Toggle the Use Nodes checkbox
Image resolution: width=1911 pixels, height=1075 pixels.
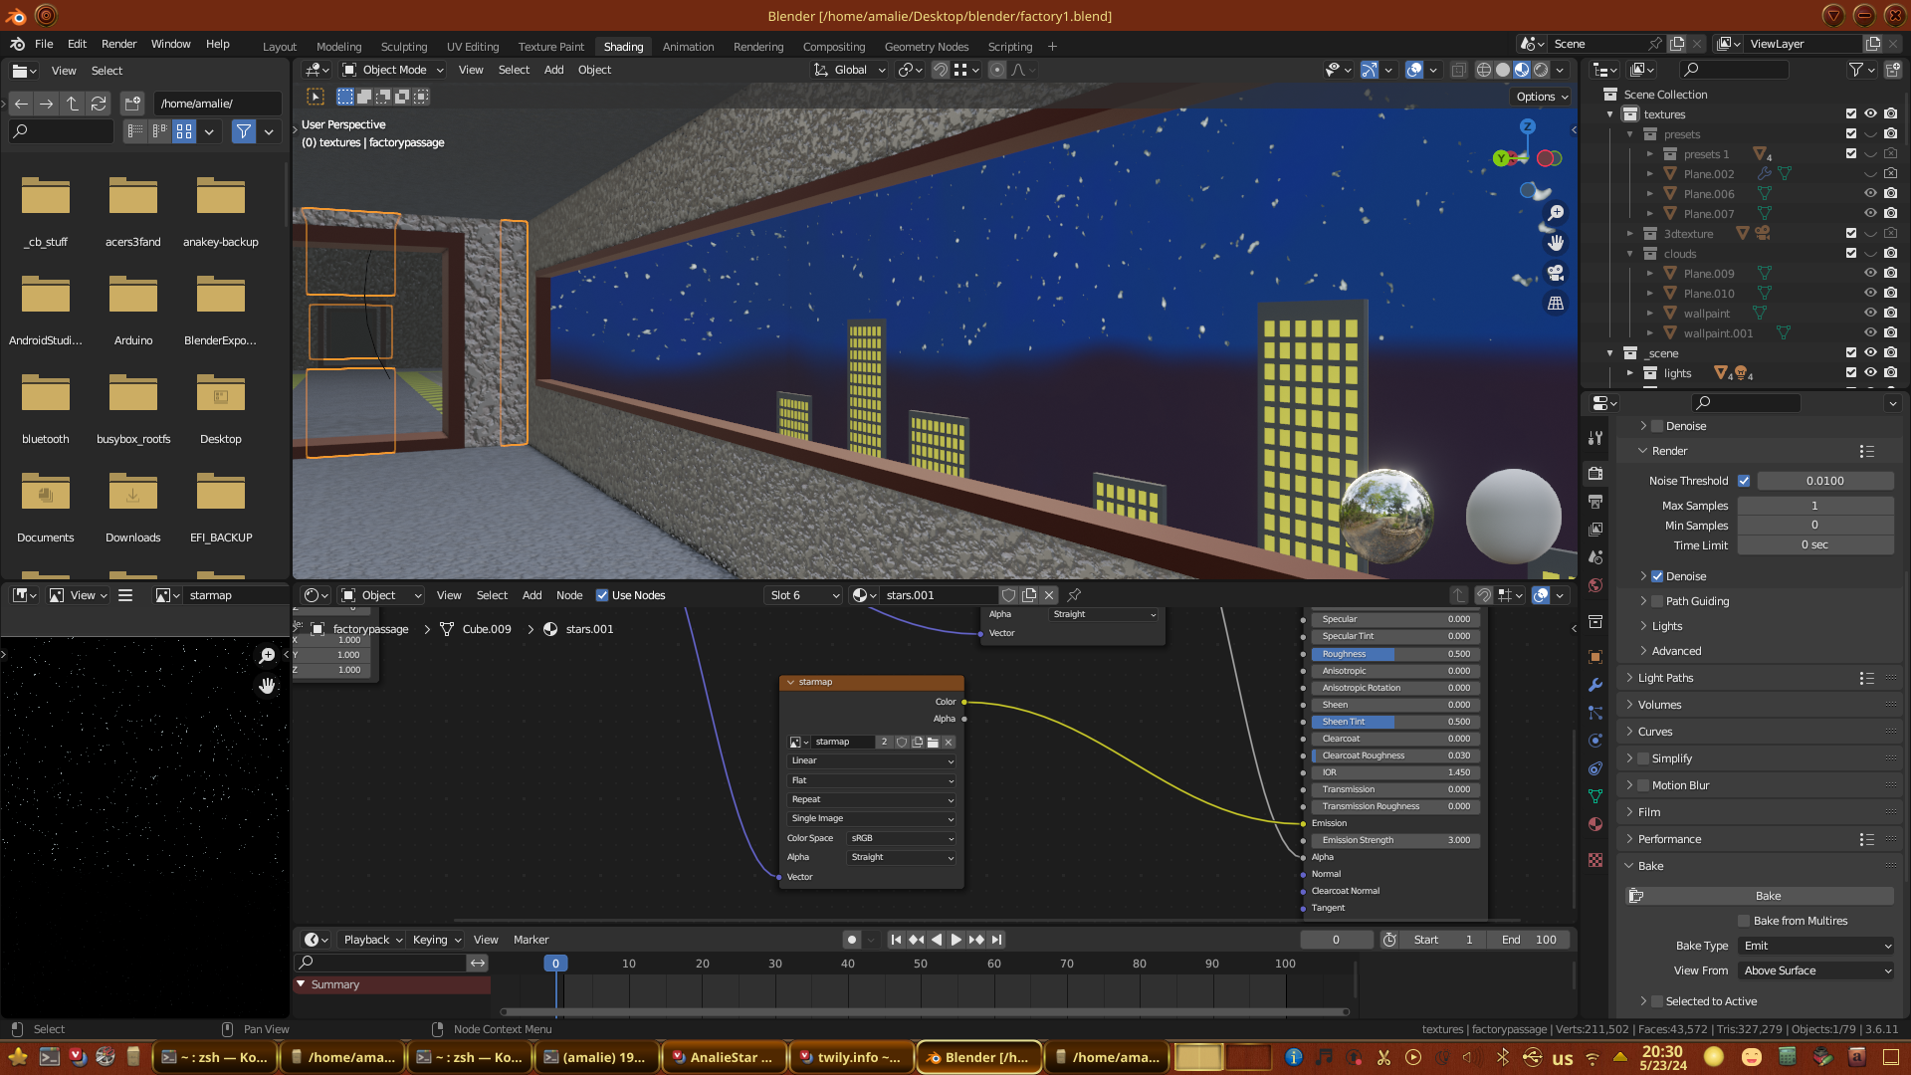tap(602, 595)
